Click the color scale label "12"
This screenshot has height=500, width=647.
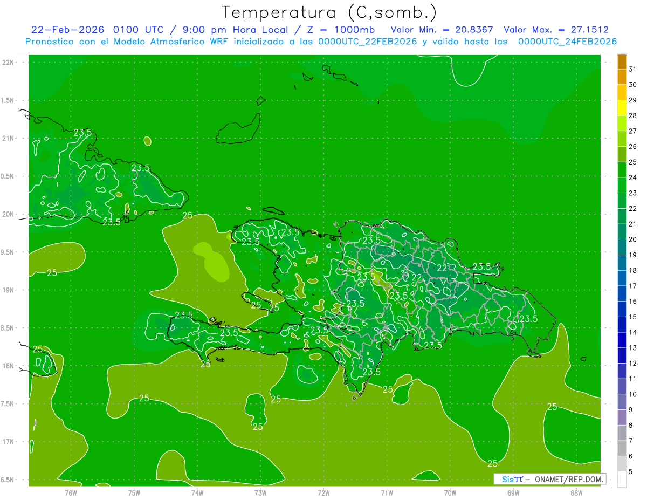click(633, 364)
